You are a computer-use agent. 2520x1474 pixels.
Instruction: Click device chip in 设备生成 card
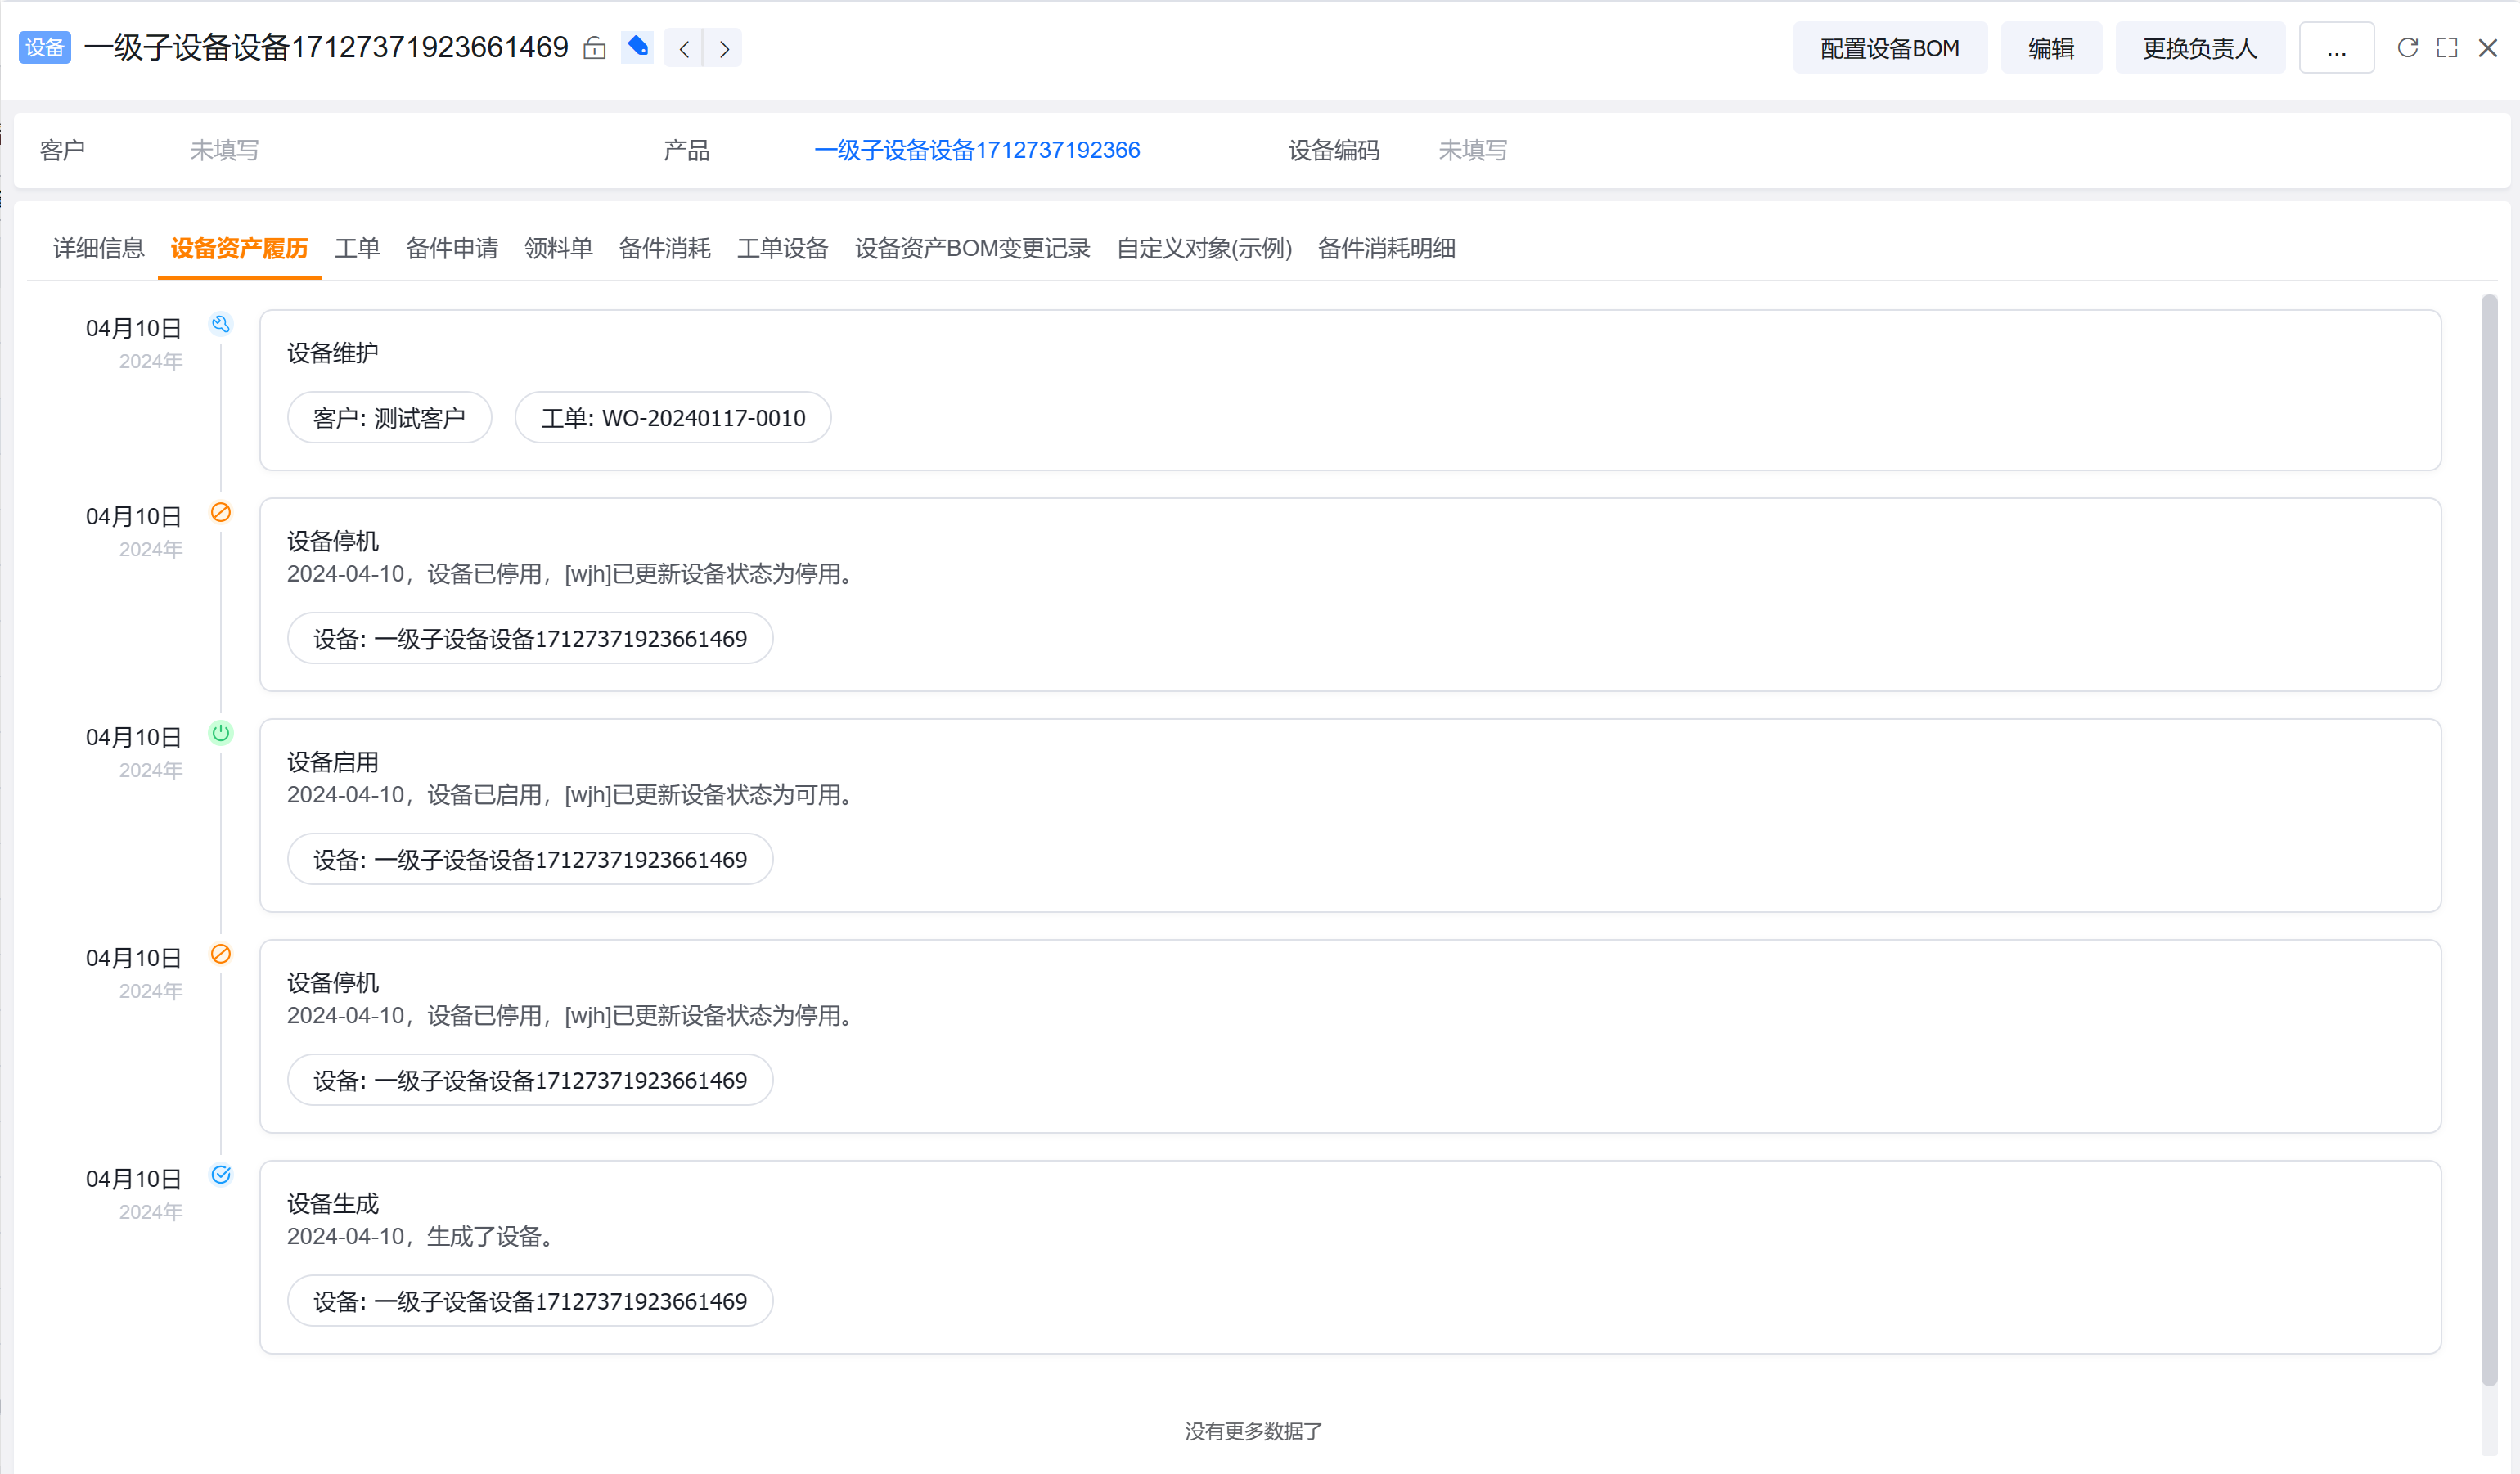(530, 1302)
